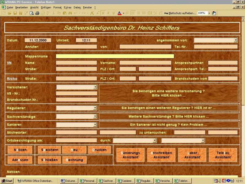The height and width of the screenshot is (184, 245).
Task: Click the font color A icon
Action: pyautogui.click(x=119, y=13)
